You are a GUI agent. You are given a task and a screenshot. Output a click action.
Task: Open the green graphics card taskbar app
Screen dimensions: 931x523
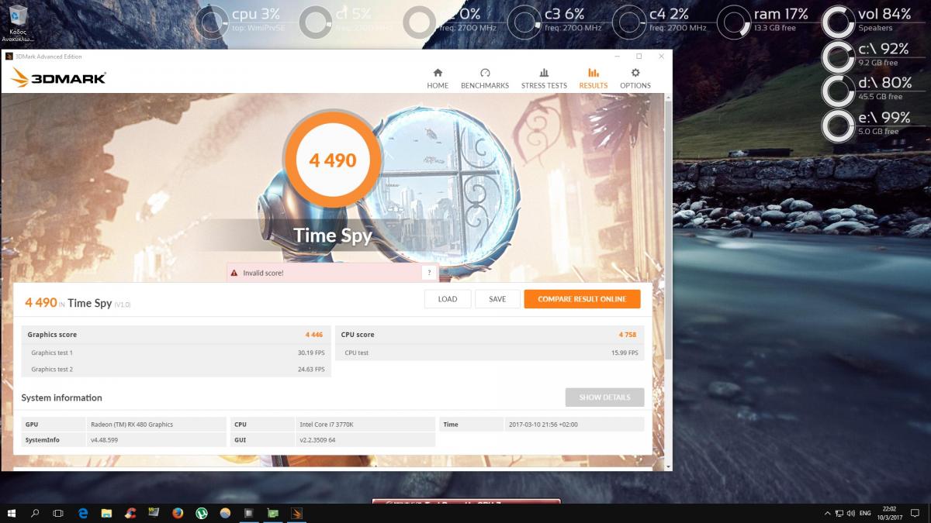[272, 513]
